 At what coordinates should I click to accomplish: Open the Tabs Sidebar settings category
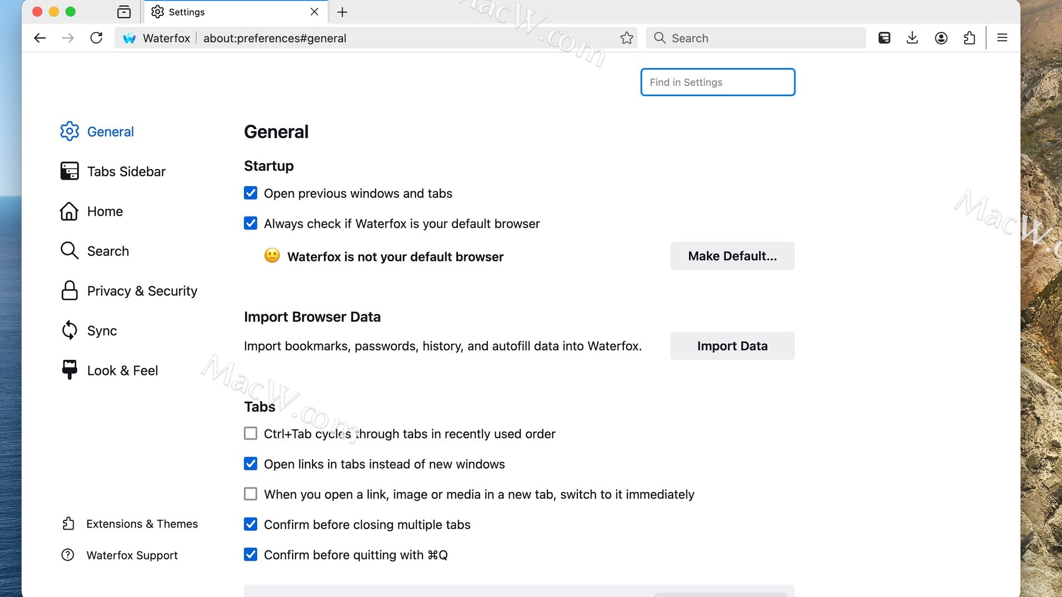(x=126, y=171)
